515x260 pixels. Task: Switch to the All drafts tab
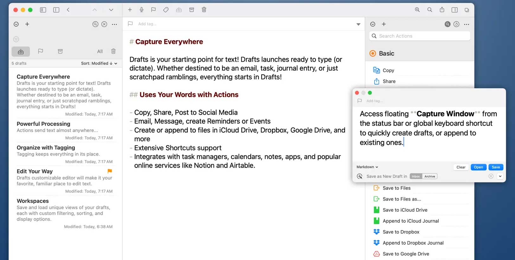(x=100, y=51)
